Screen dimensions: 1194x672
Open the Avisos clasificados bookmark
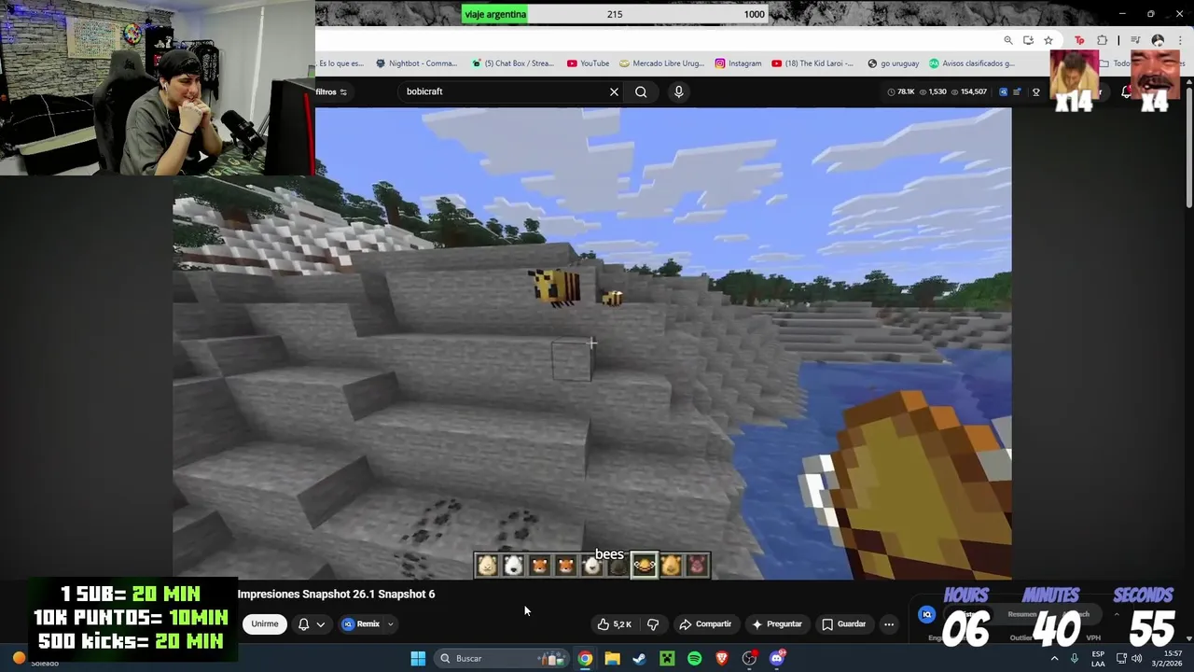tap(972, 63)
